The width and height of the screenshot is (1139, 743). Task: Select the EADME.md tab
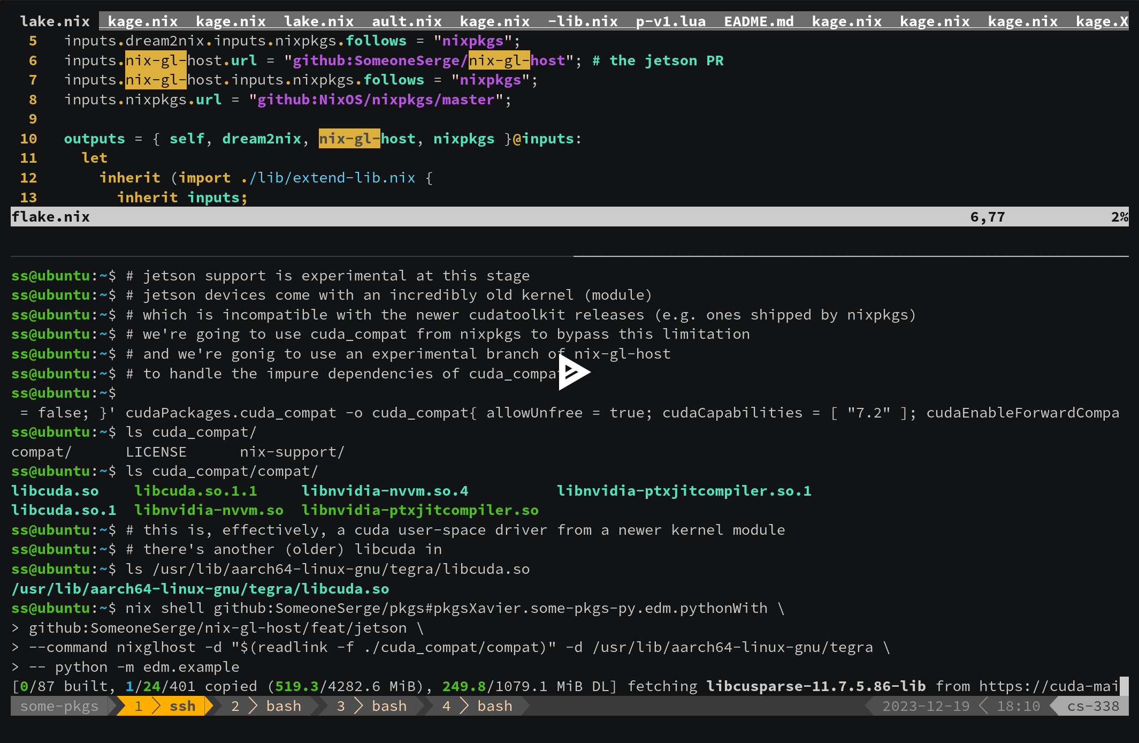tap(759, 21)
